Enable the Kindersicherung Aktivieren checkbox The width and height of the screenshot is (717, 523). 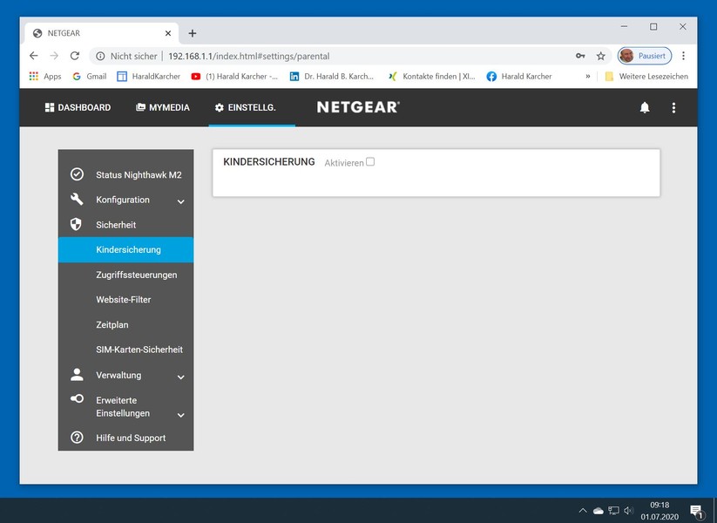point(370,162)
